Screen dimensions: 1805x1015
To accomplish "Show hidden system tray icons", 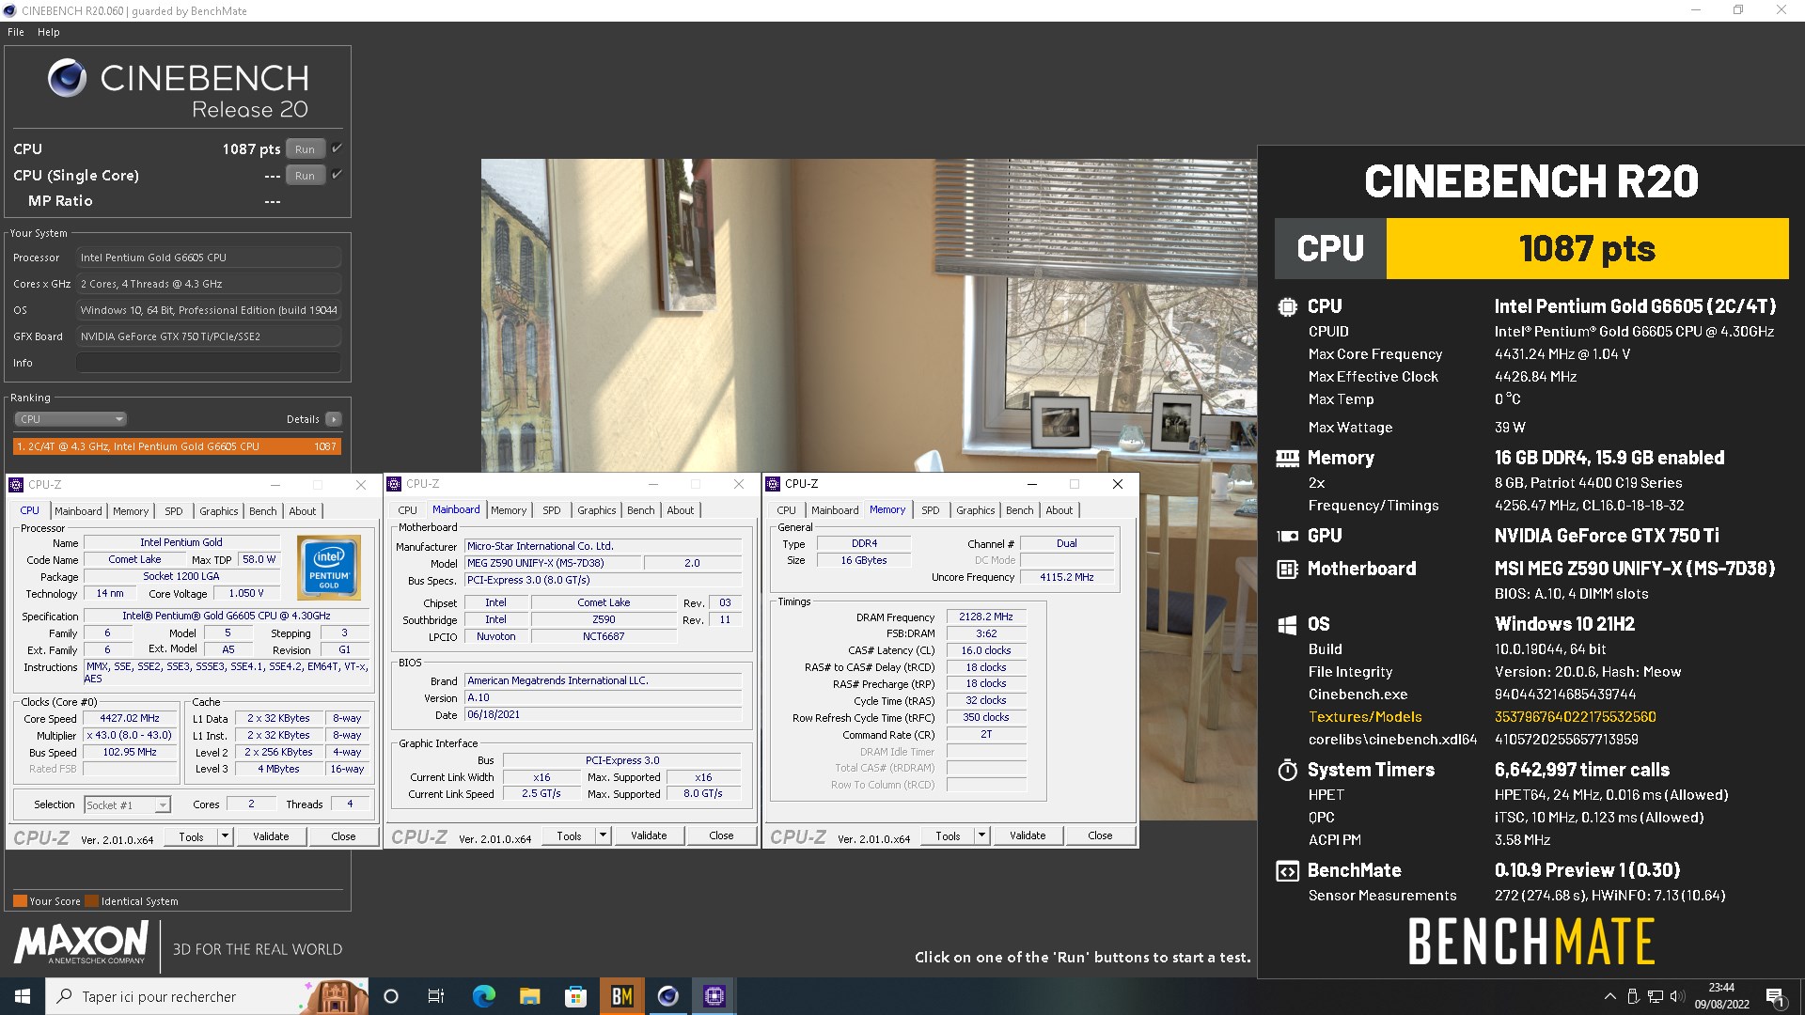I will (1609, 996).
